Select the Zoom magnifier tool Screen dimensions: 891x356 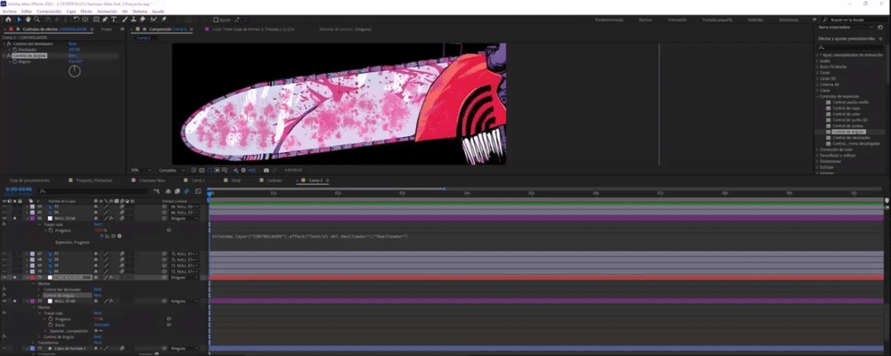pyautogui.click(x=37, y=20)
